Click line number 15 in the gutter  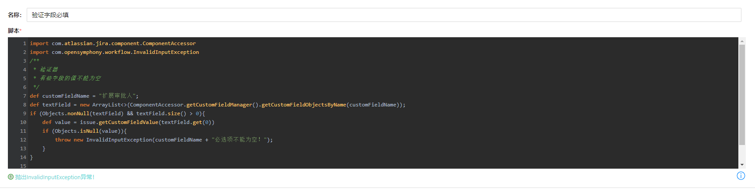(23, 166)
